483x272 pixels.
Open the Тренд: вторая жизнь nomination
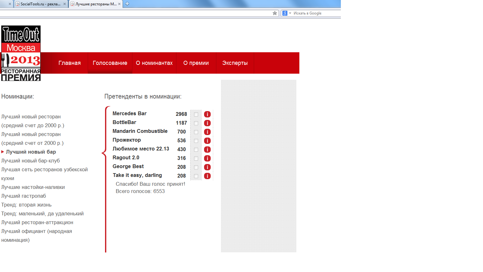click(x=26, y=205)
